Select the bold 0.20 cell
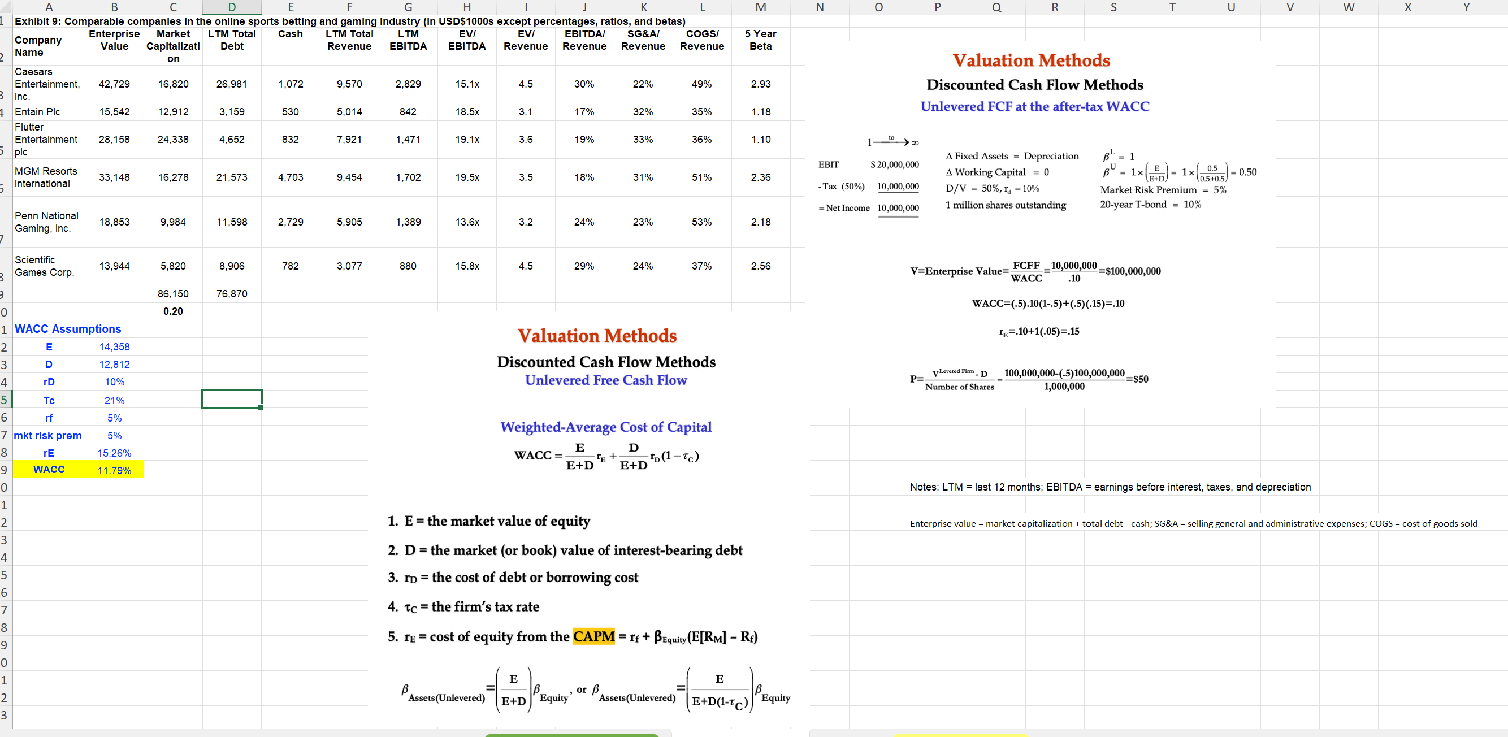Image resolution: width=1508 pixels, height=737 pixels. [x=173, y=311]
